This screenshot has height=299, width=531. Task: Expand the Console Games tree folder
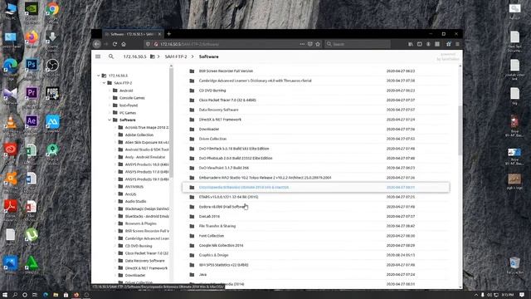coord(110,98)
